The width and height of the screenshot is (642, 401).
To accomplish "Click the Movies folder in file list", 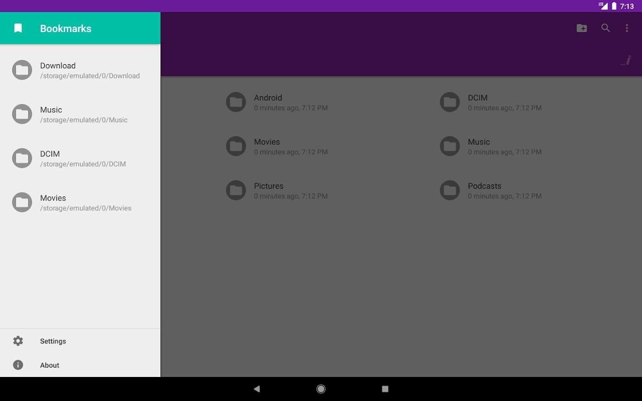I will (267, 146).
